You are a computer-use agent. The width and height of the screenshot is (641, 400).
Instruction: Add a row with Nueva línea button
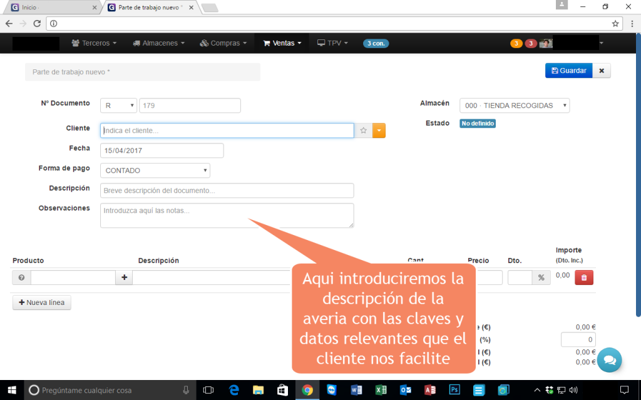[42, 302]
